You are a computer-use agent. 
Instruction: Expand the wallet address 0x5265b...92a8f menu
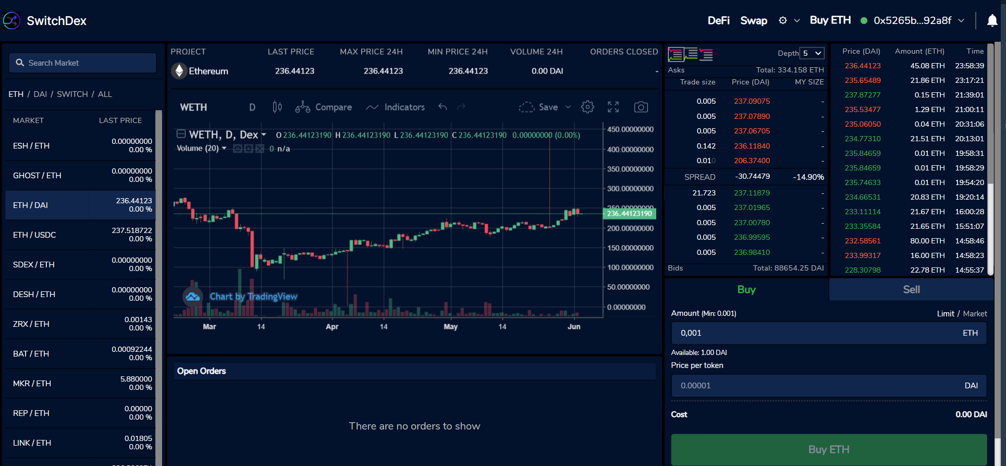961,20
